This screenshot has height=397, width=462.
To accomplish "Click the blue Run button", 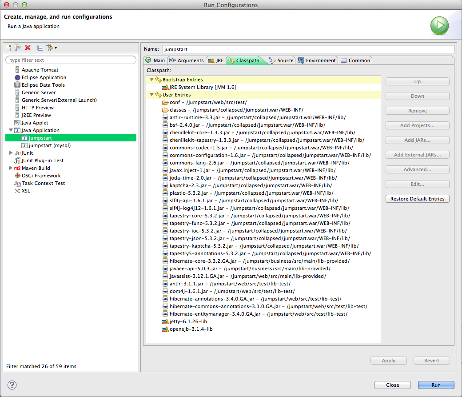I will coord(436,385).
